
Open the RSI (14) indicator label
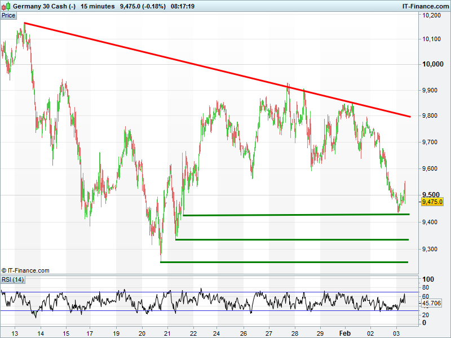click(13, 279)
